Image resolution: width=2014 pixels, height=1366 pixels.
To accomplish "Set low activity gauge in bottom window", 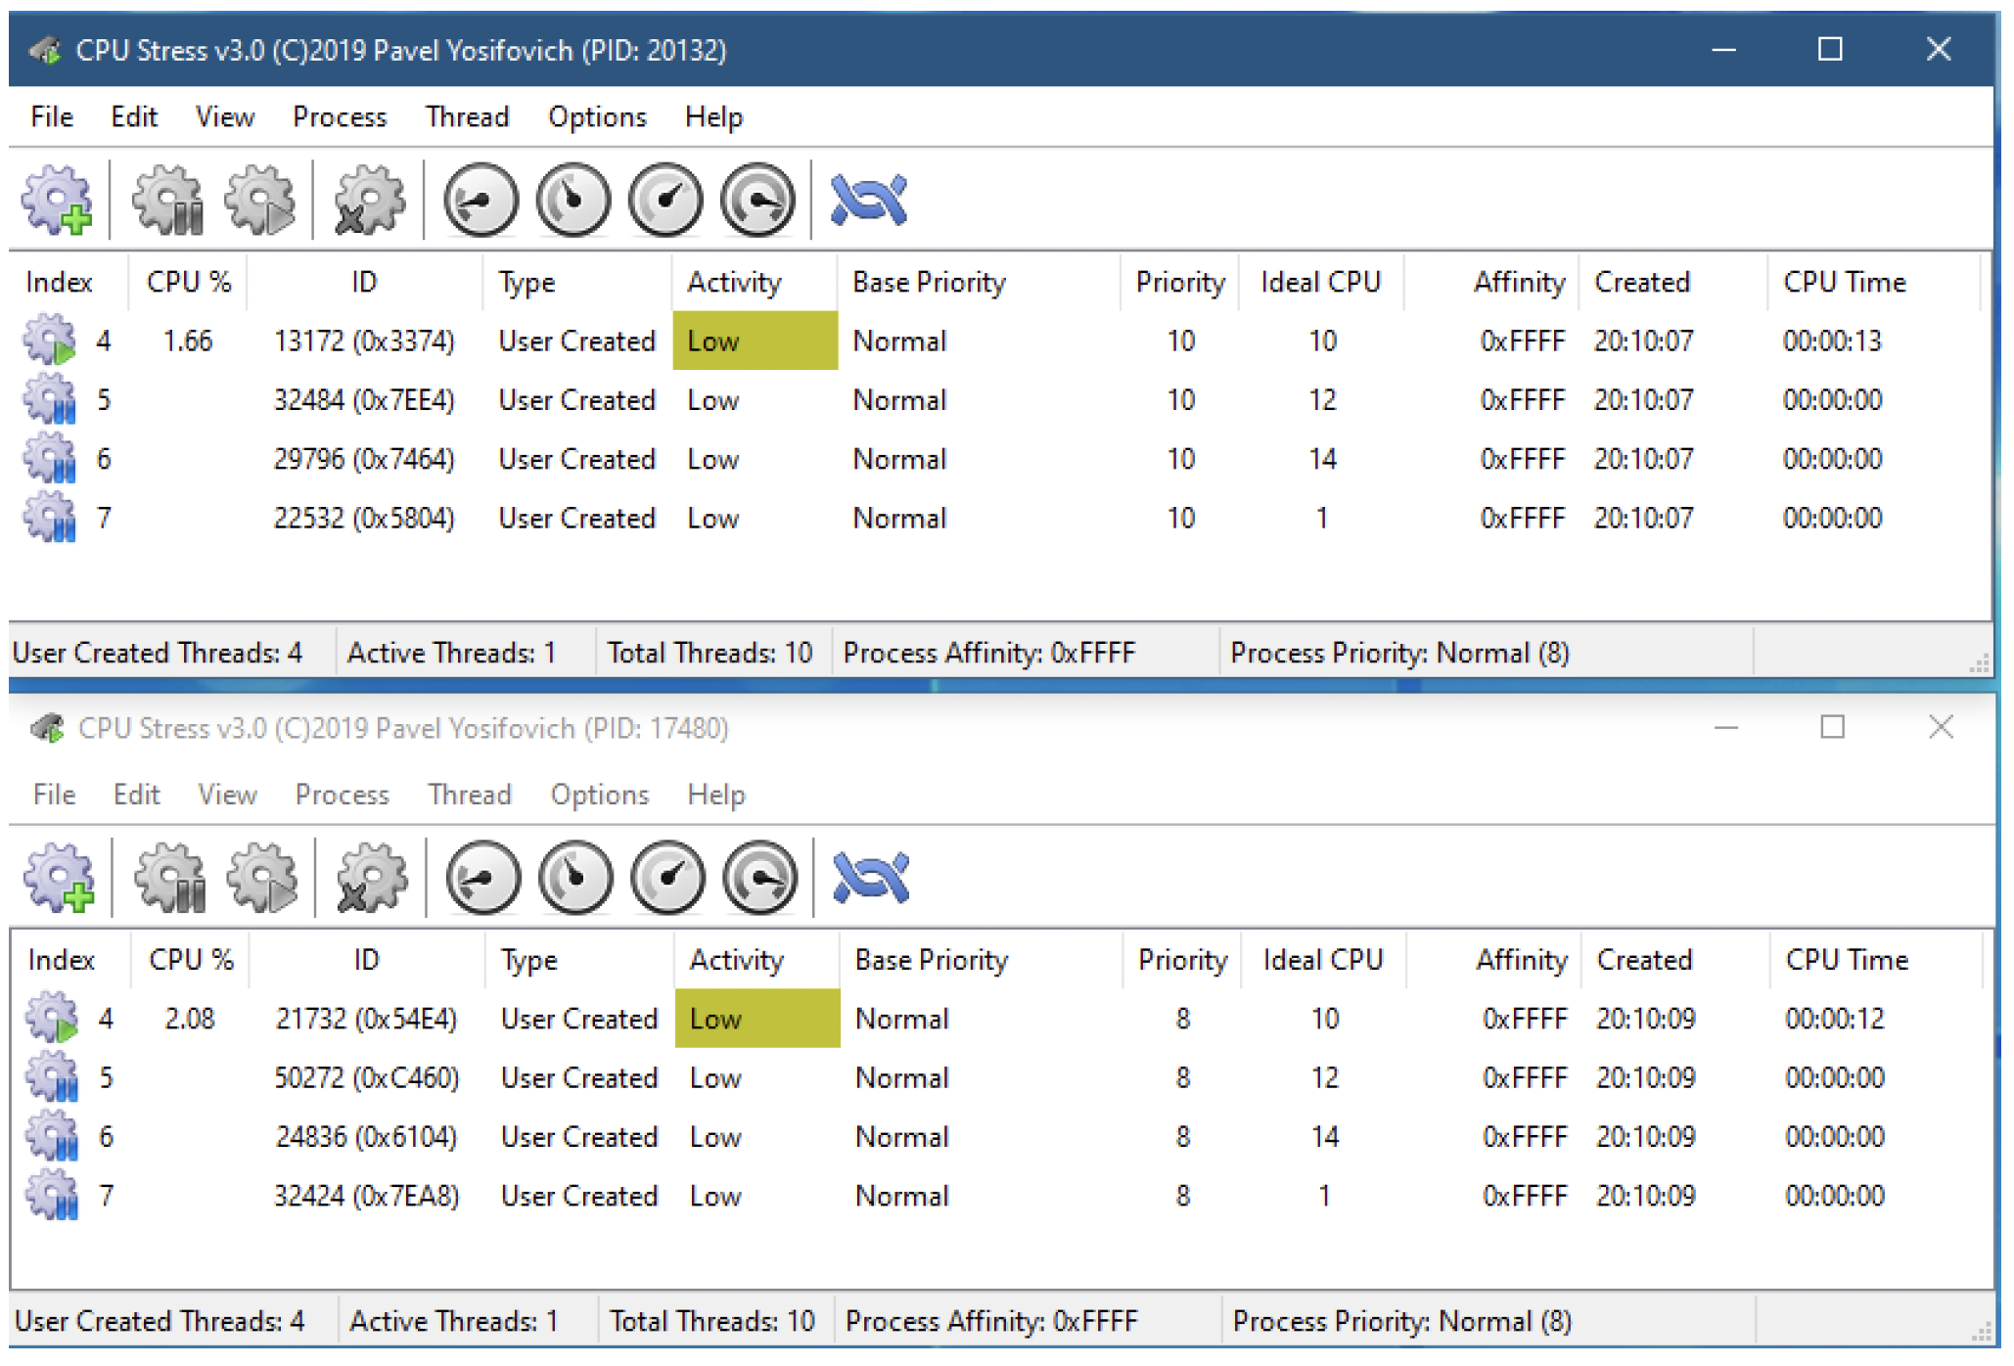I will coord(482,878).
